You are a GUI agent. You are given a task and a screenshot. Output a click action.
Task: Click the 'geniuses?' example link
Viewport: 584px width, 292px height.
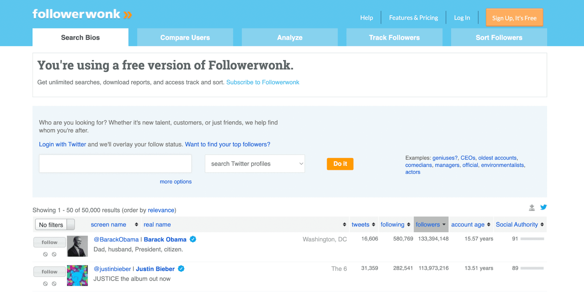click(x=445, y=158)
